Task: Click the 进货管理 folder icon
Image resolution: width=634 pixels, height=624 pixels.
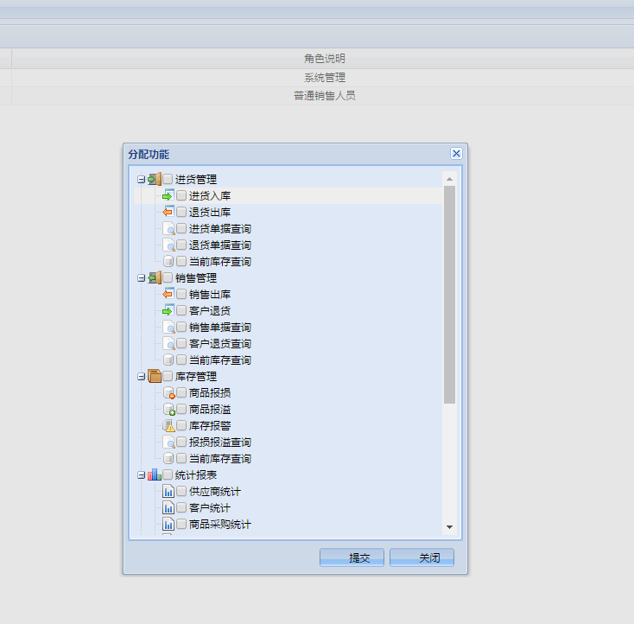Action: (x=155, y=179)
